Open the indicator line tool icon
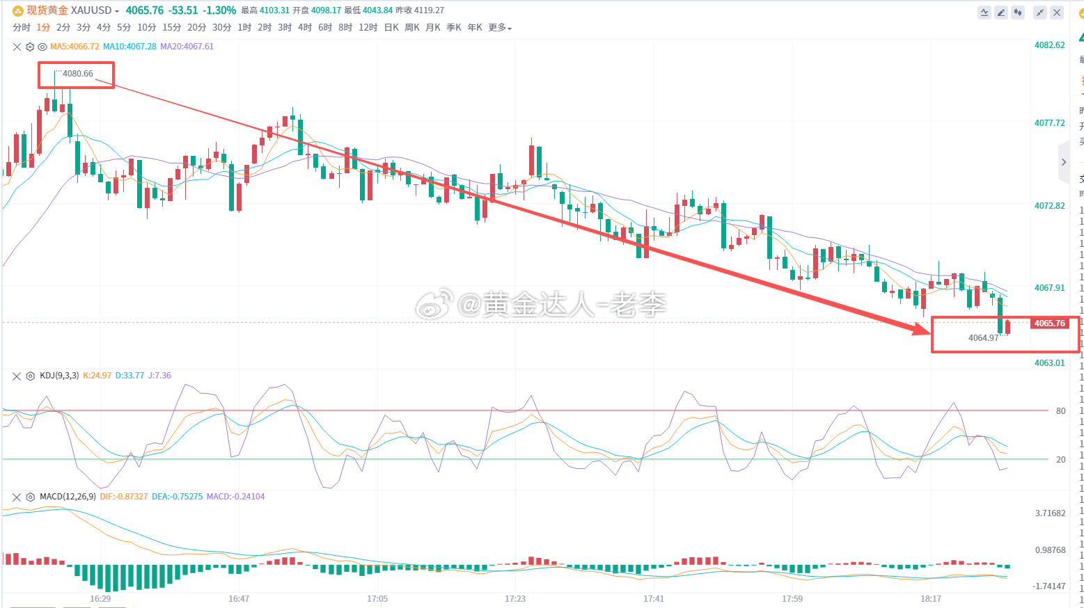 984,13
